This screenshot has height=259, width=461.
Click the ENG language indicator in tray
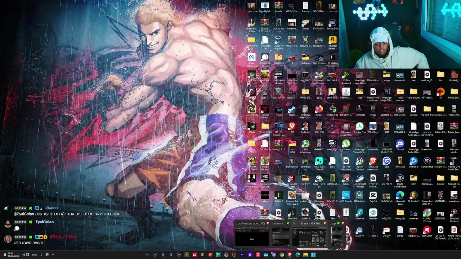34,255
